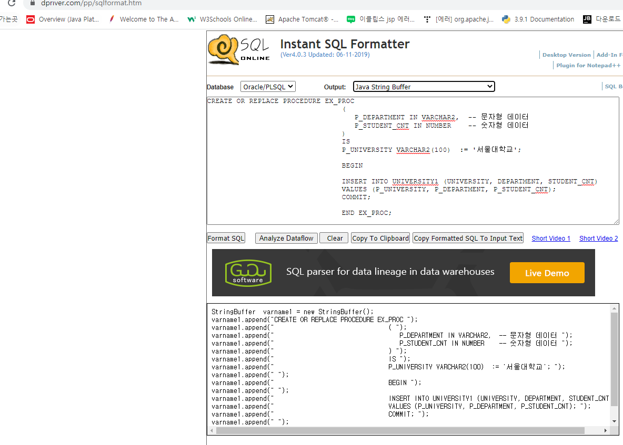Click the Clear button
The image size is (623, 445).
click(x=334, y=238)
